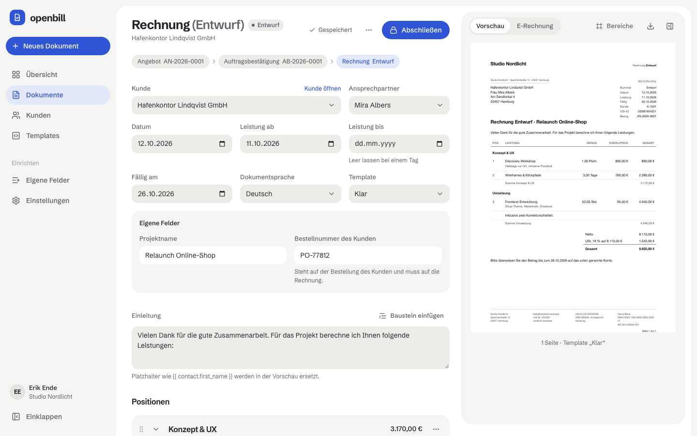The image size is (697, 436).
Task: Open the Template dropdown showing Klar
Action: tap(399, 194)
